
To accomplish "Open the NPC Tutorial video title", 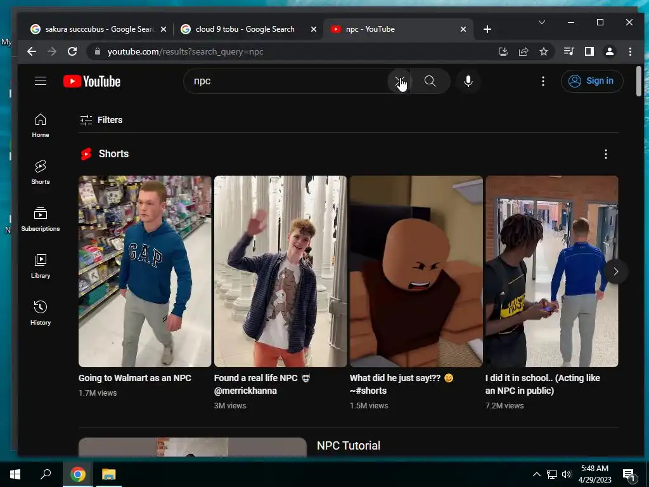I will 349,446.
